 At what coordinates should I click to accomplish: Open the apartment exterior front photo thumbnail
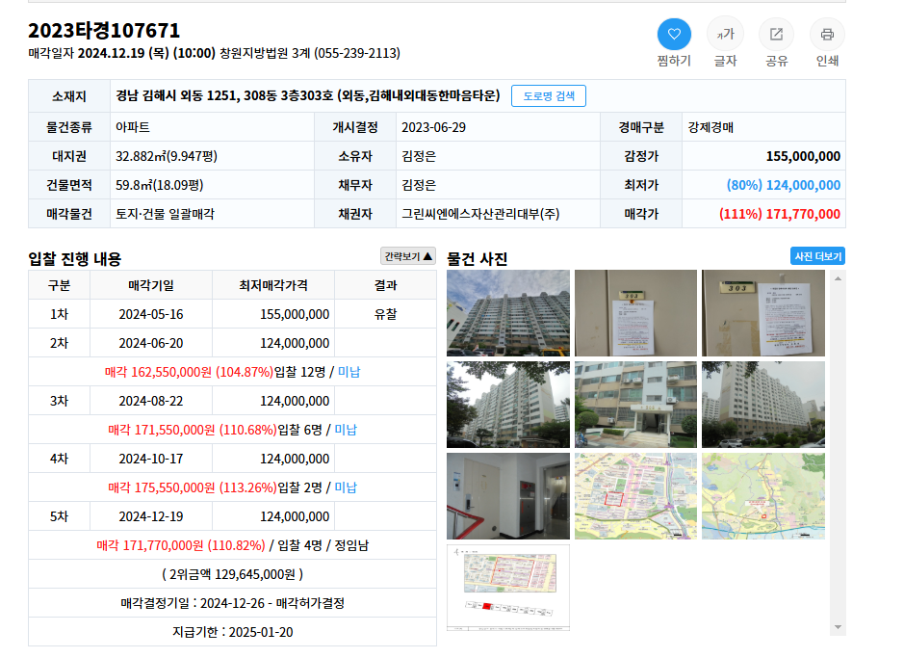pyautogui.click(x=508, y=313)
